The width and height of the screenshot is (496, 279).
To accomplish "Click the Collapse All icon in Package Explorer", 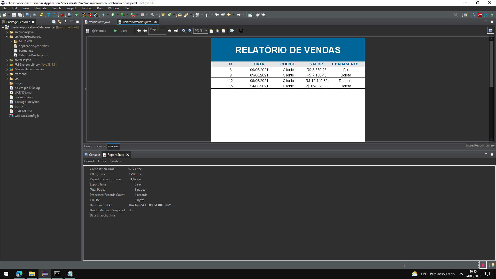I will pos(54,22).
